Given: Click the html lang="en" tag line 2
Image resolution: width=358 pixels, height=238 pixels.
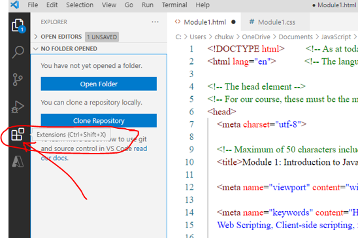Looking at the screenshot, I should pyautogui.click(x=242, y=61).
